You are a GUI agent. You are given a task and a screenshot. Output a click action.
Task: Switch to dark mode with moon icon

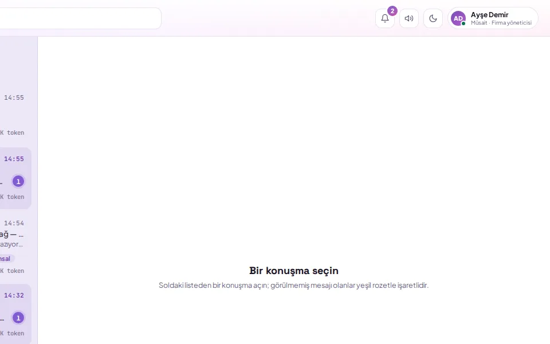433,18
